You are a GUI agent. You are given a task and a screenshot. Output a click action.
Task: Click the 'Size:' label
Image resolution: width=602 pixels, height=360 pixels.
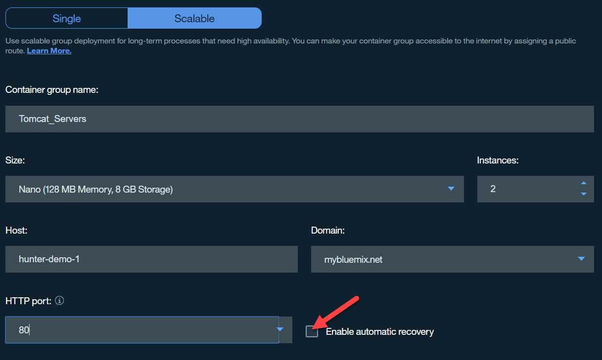point(15,160)
